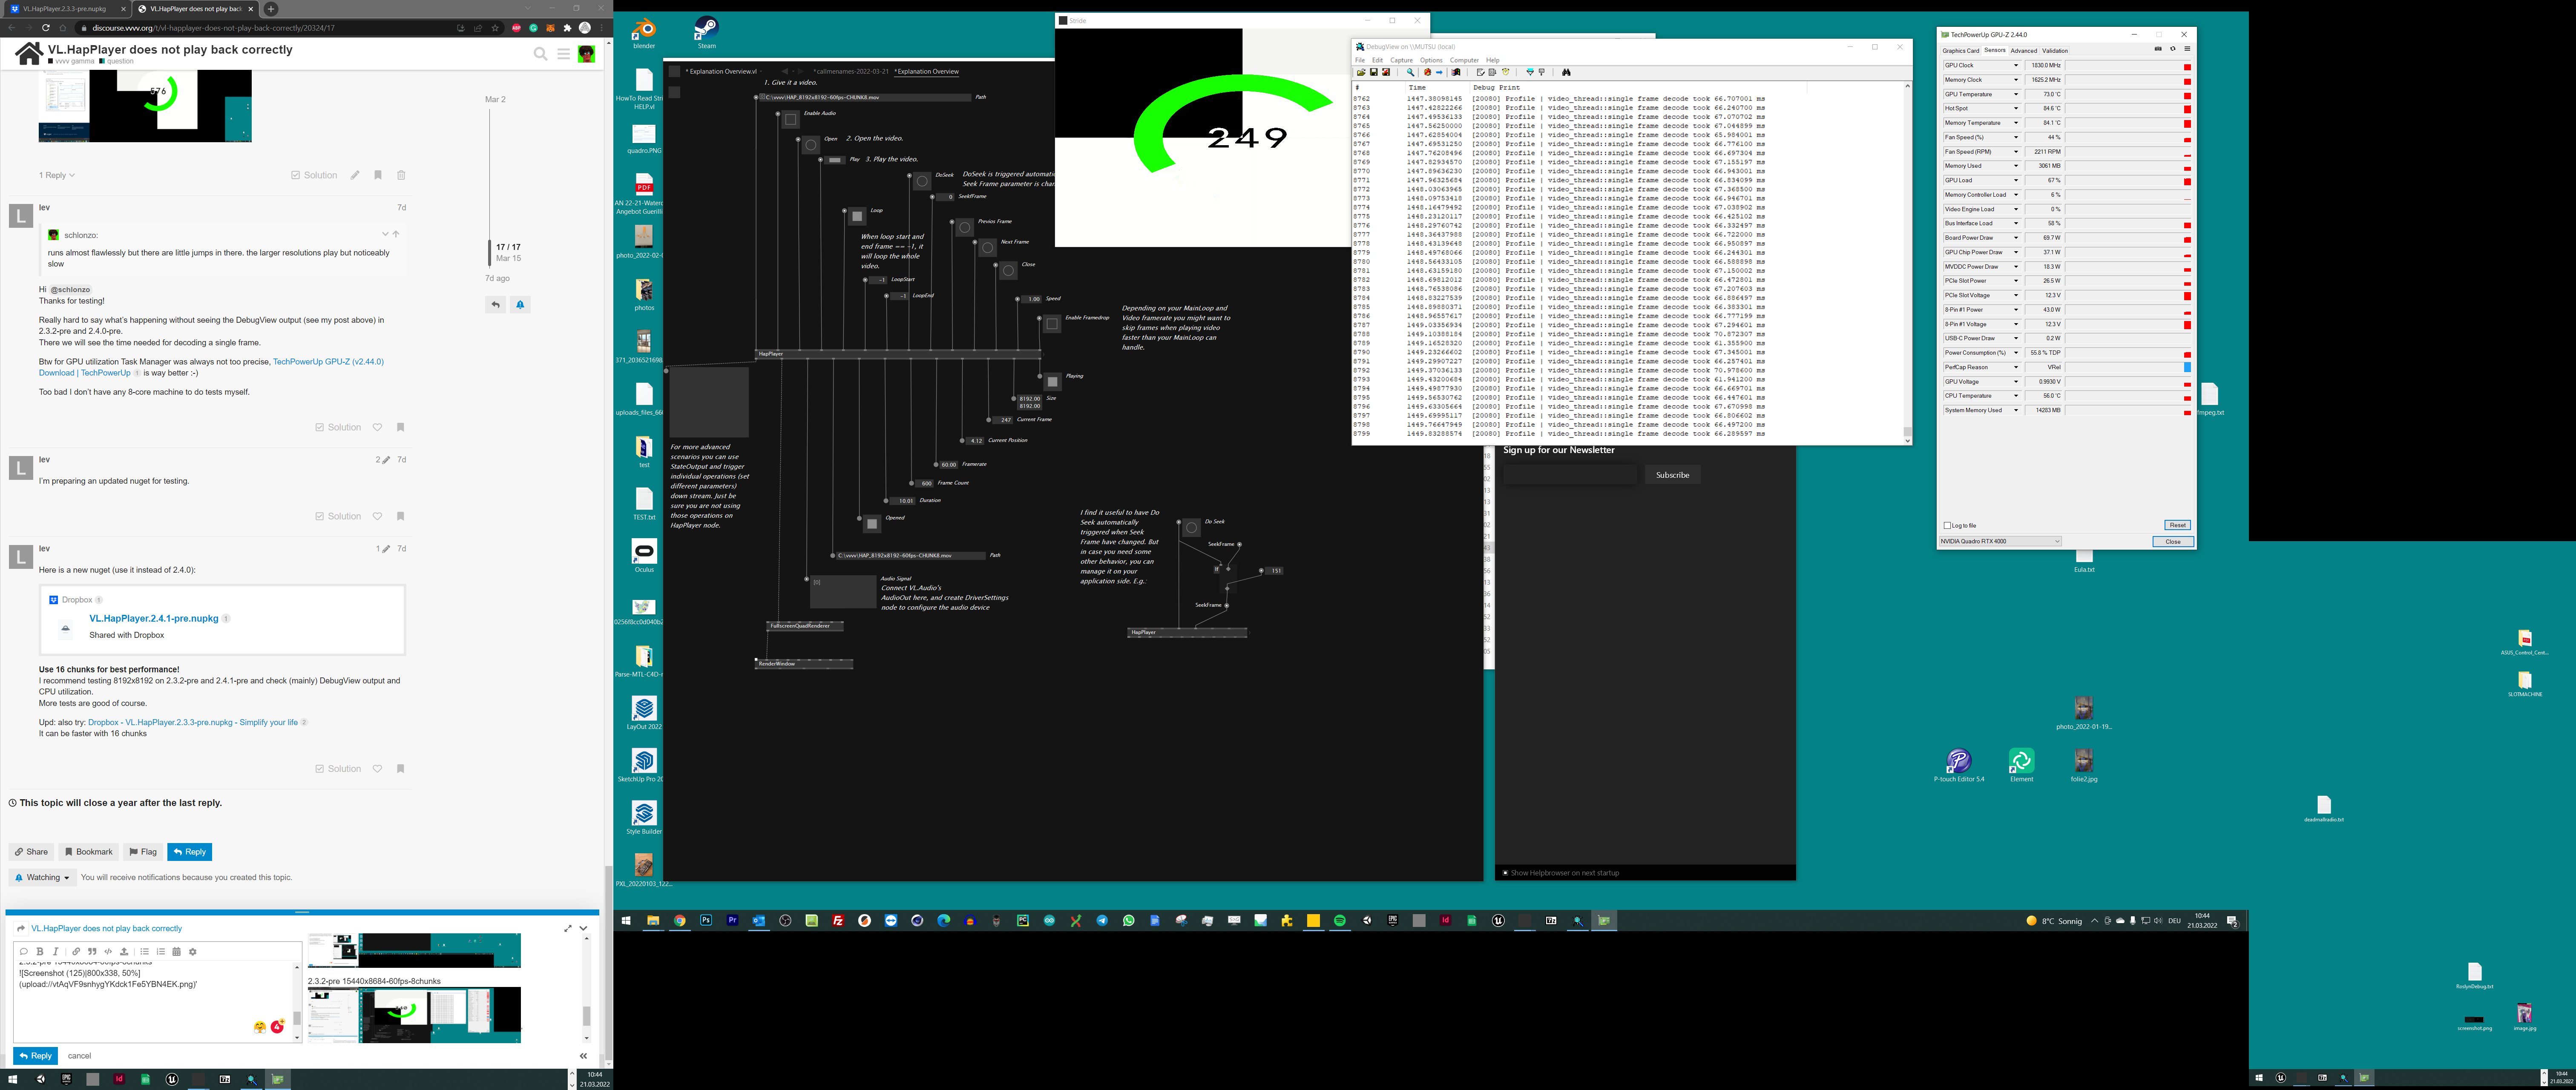Click the DebugView Clear display icon
The image size is (2576, 1090).
click(1481, 72)
